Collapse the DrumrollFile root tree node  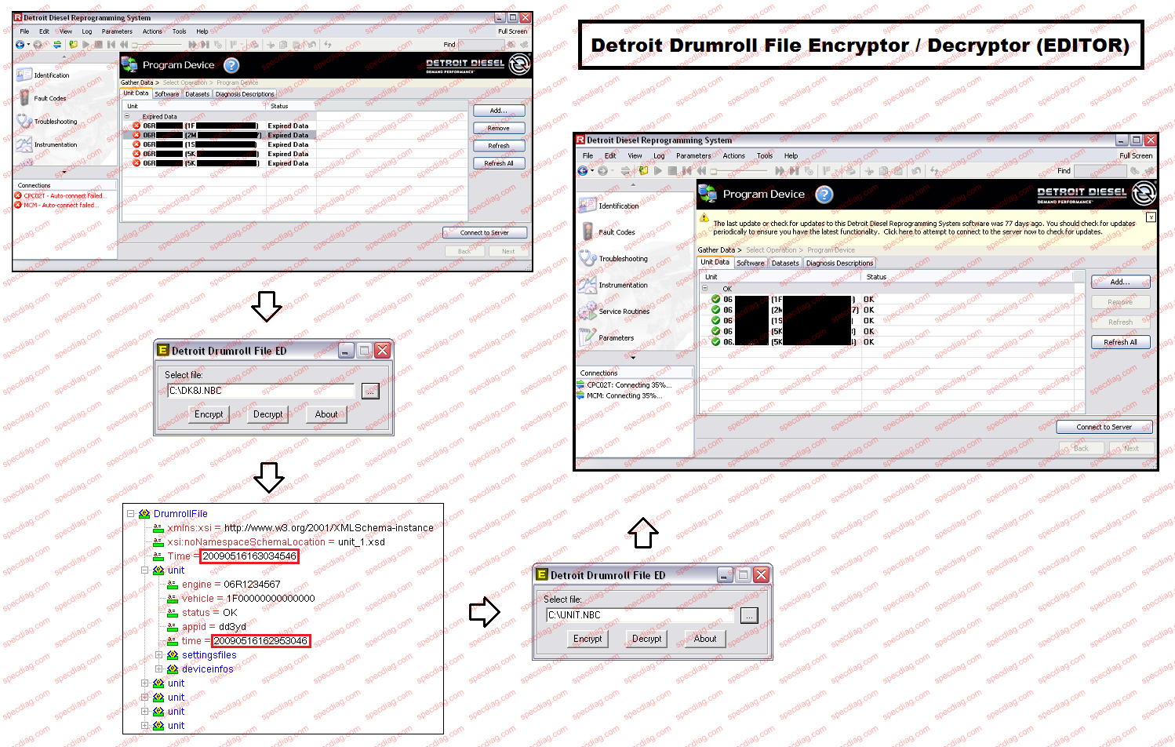coord(130,514)
